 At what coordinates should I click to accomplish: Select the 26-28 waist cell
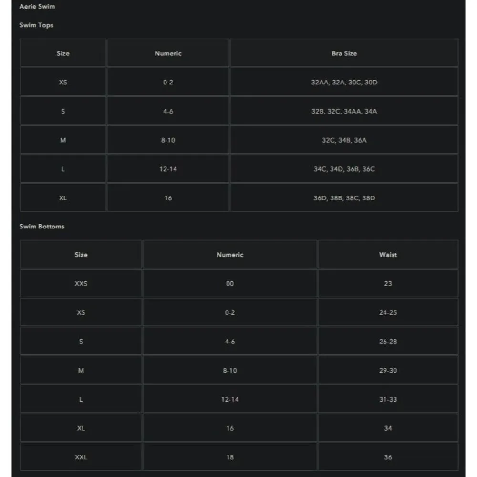coord(388,342)
